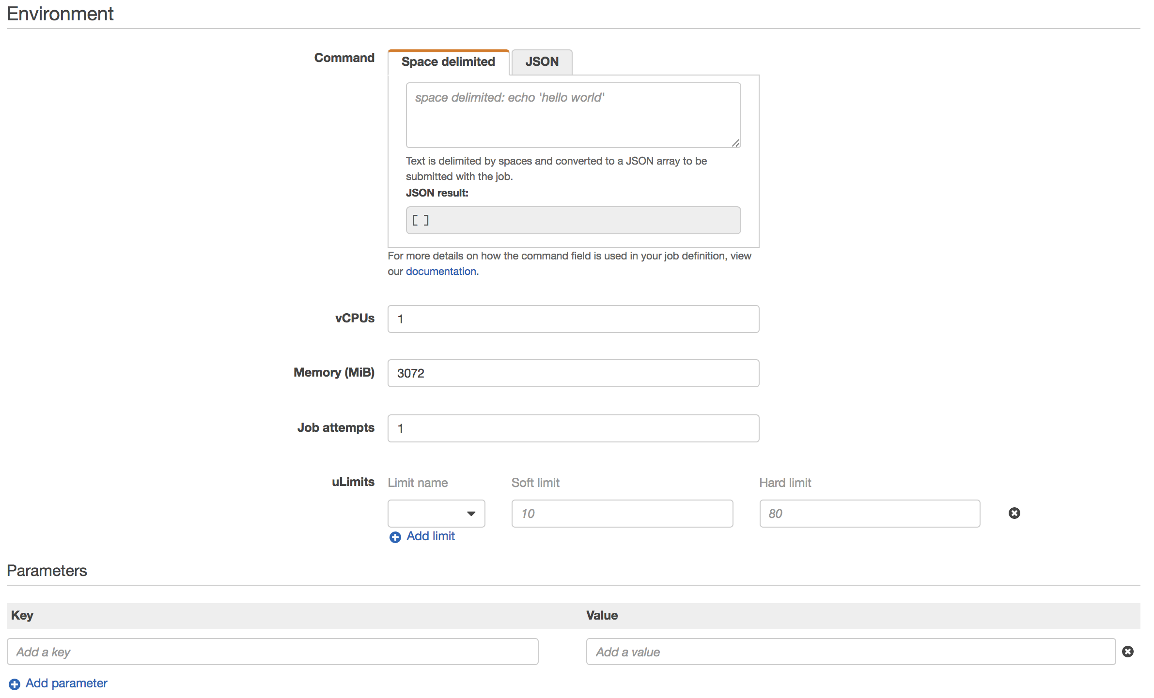Click the command text area resize handle

(735, 143)
